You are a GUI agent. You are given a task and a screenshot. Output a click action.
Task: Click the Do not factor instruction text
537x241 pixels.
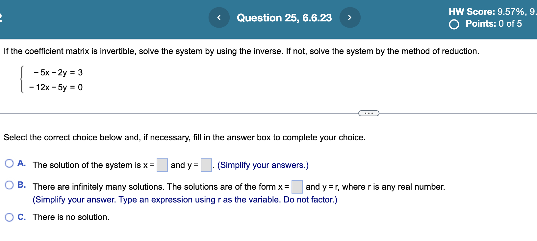309,200
